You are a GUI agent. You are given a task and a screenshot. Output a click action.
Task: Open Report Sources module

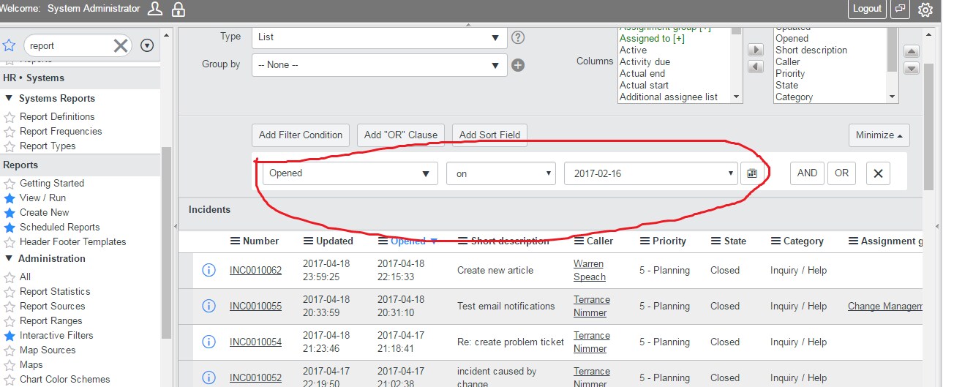click(x=52, y=307)
